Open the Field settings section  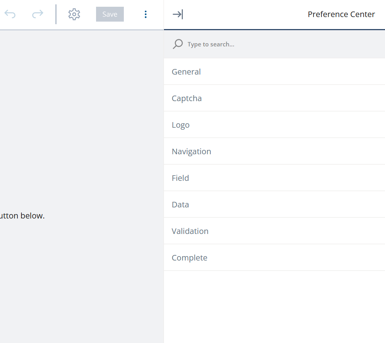pyautogui.click(x=180, y=178)
